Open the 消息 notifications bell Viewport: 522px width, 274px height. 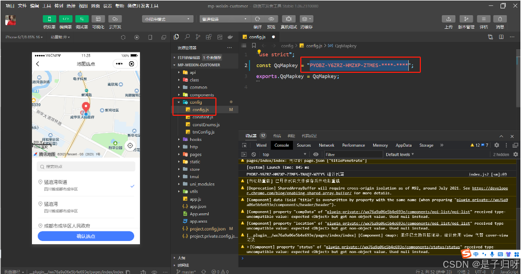tap(500, 19)
